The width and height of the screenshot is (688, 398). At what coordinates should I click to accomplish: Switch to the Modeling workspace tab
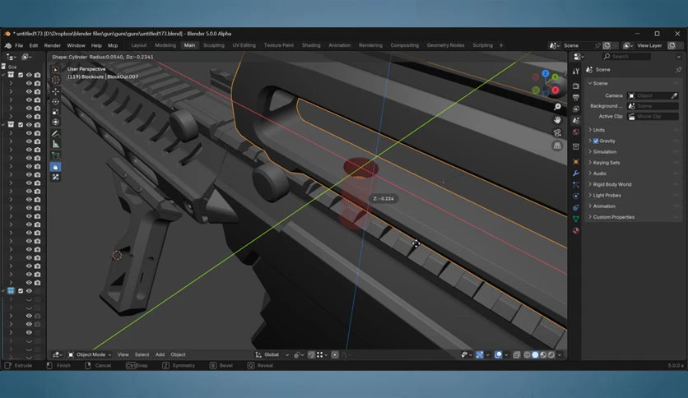click(x=165, y=45)
